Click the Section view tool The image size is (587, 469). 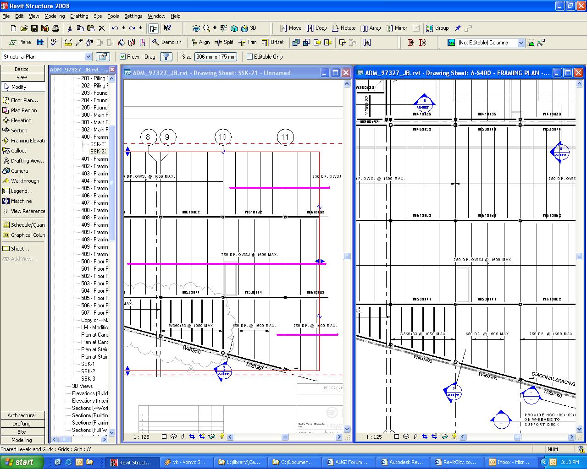19,131
